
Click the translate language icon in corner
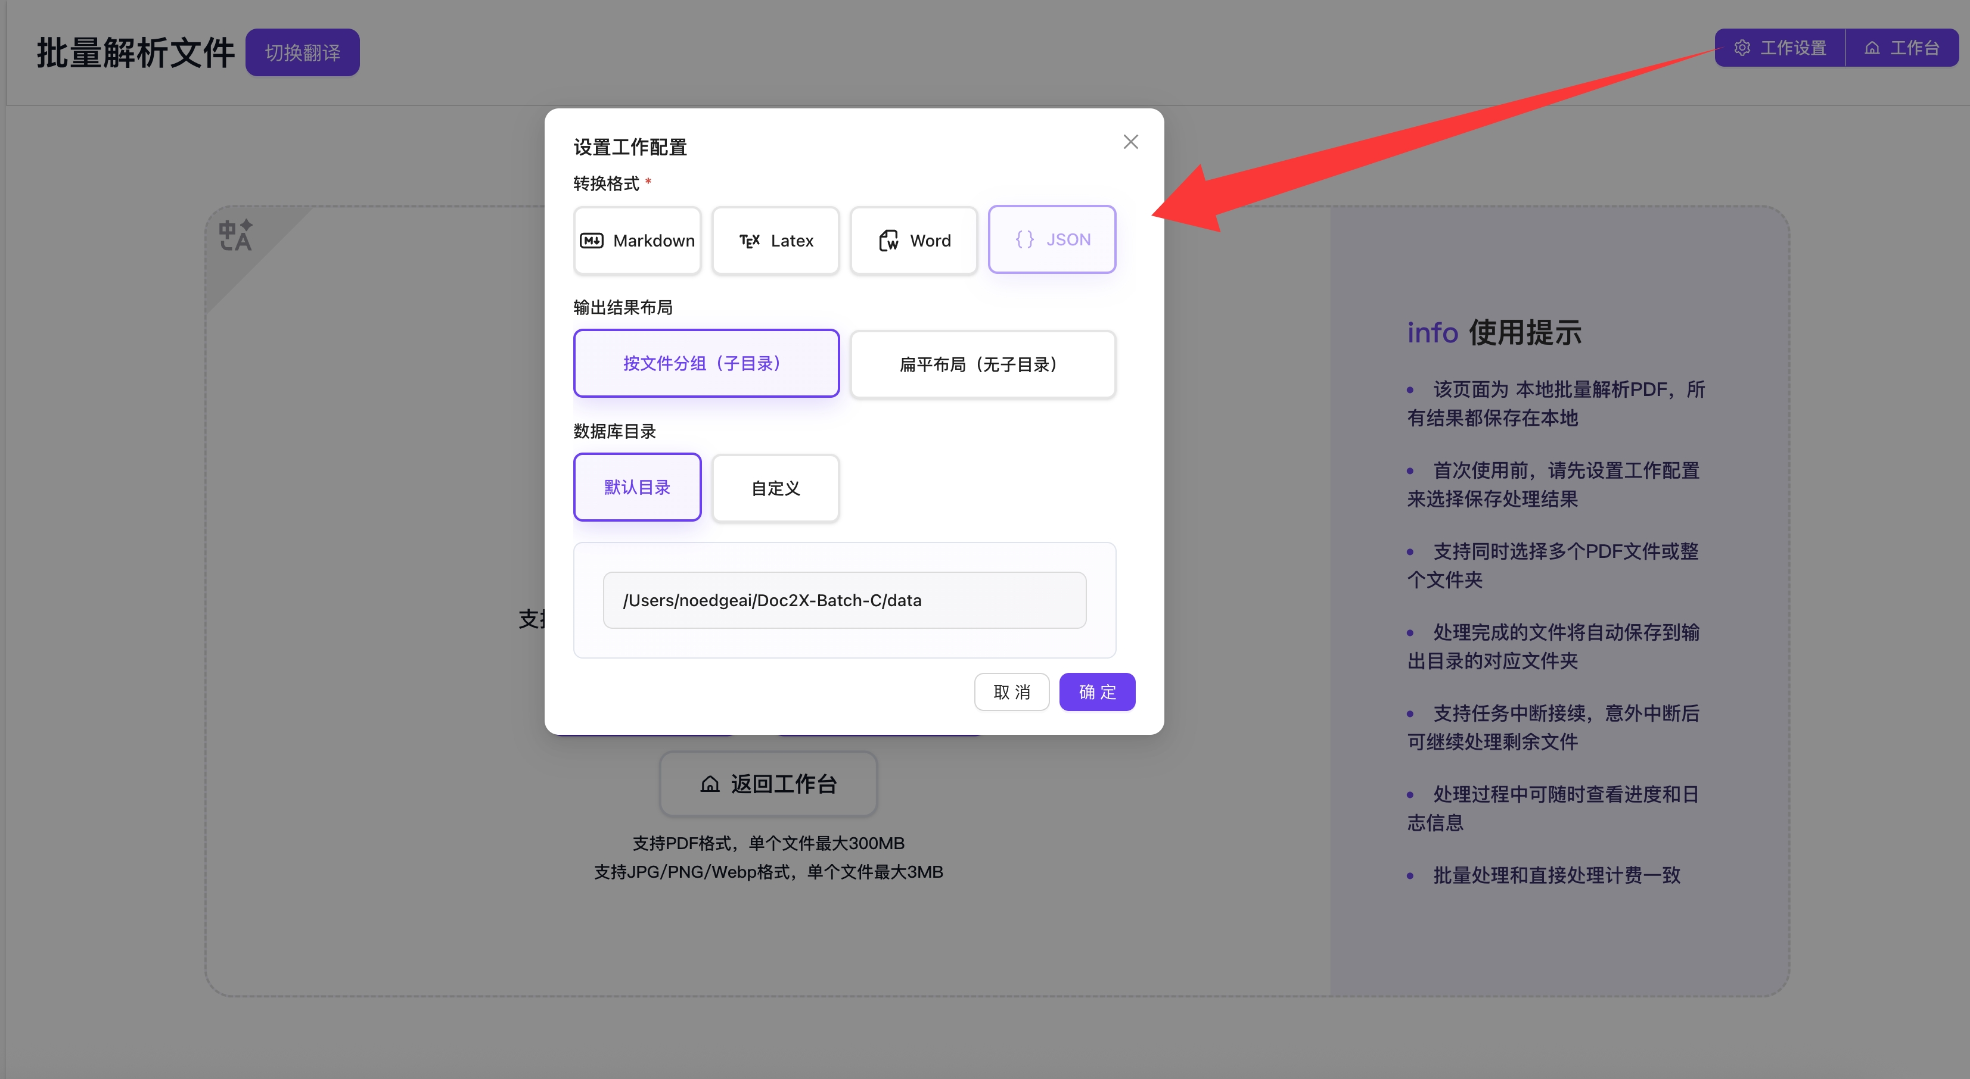pyautogui.click(x=235, y=235)
